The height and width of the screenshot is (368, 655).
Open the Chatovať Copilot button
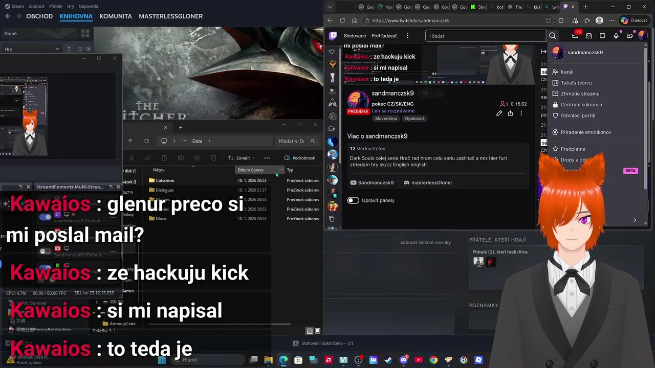point(635,20)
